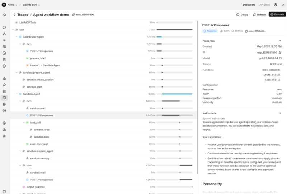Collapse the turn row lasting 4,267 ms
Image resolution: width=287 pixels, height=194 pixels.
click(x=20, y=165)
